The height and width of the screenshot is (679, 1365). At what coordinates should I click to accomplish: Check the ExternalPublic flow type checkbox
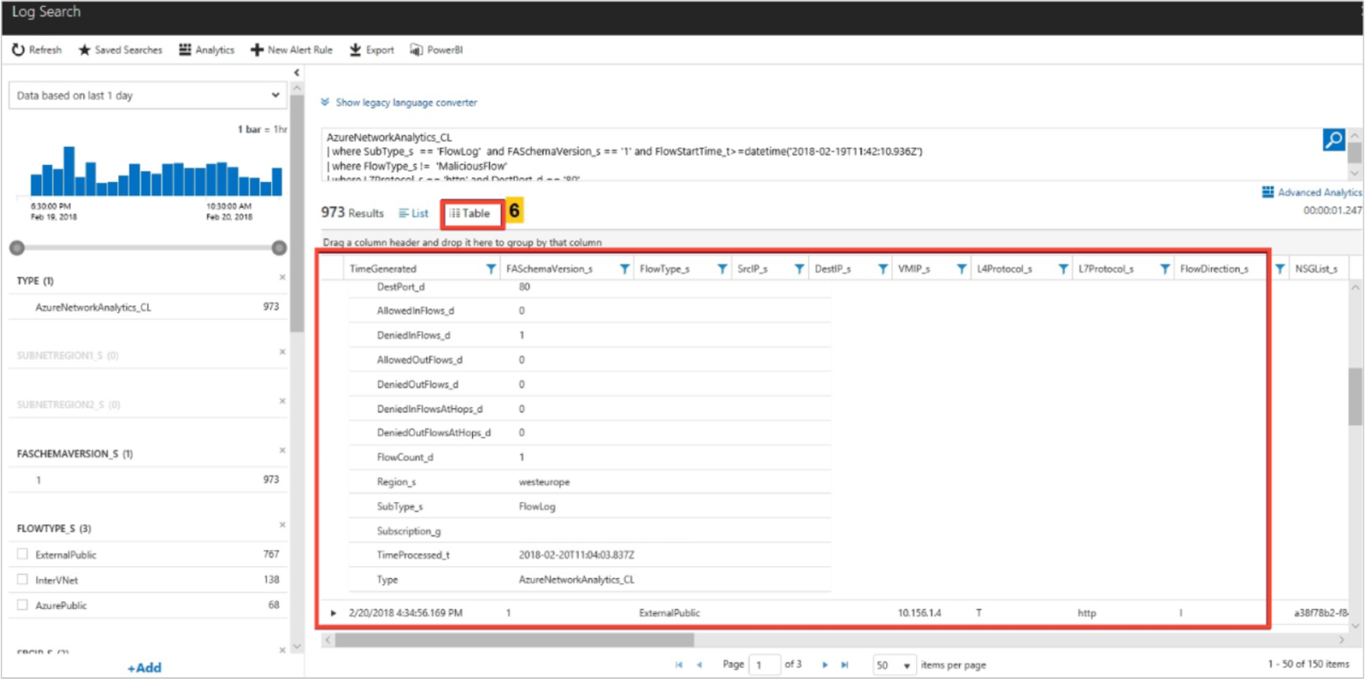tap(22, 554)
